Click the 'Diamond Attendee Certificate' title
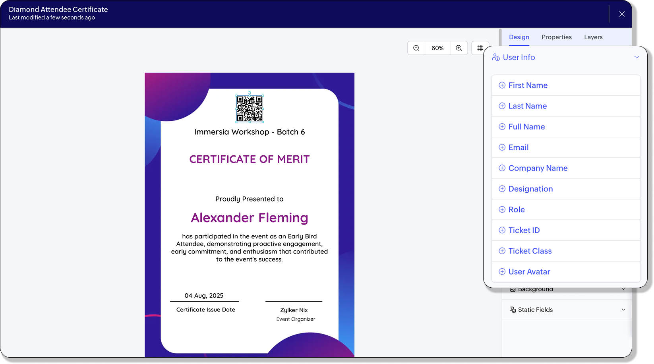This screenshot has width=654, height=364. click(58, 10)
